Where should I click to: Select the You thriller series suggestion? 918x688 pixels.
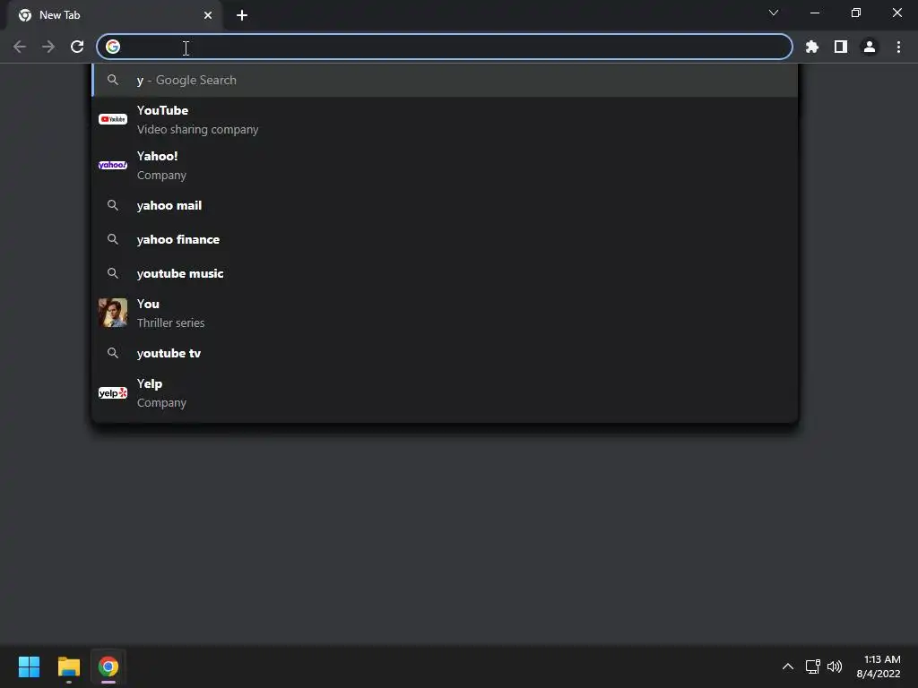tap(445, 313)
